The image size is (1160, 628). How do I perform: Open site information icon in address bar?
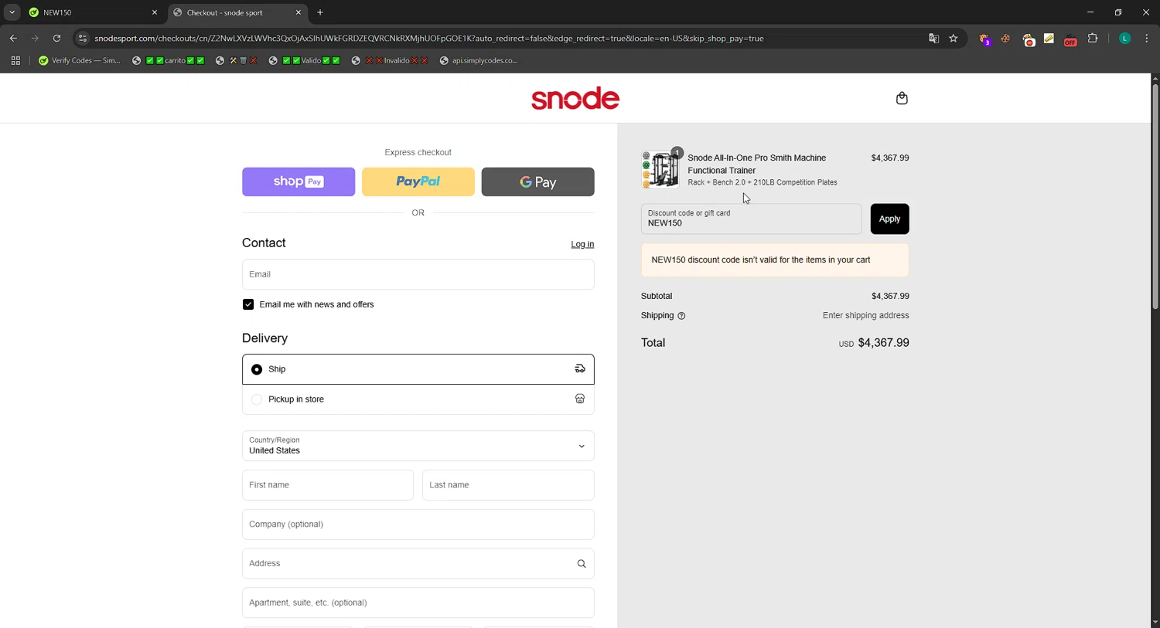[83, 38]
